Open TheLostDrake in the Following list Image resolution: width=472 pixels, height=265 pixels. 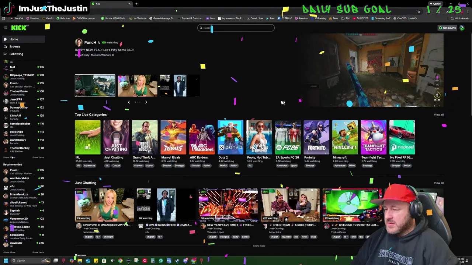coord(23,93)
